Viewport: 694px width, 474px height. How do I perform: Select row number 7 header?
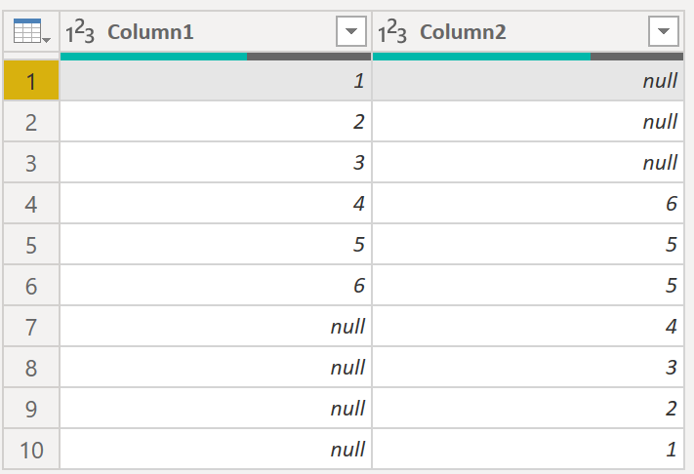(31, 327)
